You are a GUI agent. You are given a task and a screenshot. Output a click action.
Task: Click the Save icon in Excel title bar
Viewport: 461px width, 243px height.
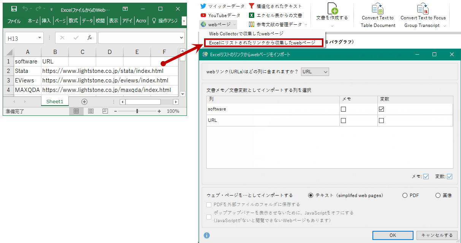coord(14,9)
